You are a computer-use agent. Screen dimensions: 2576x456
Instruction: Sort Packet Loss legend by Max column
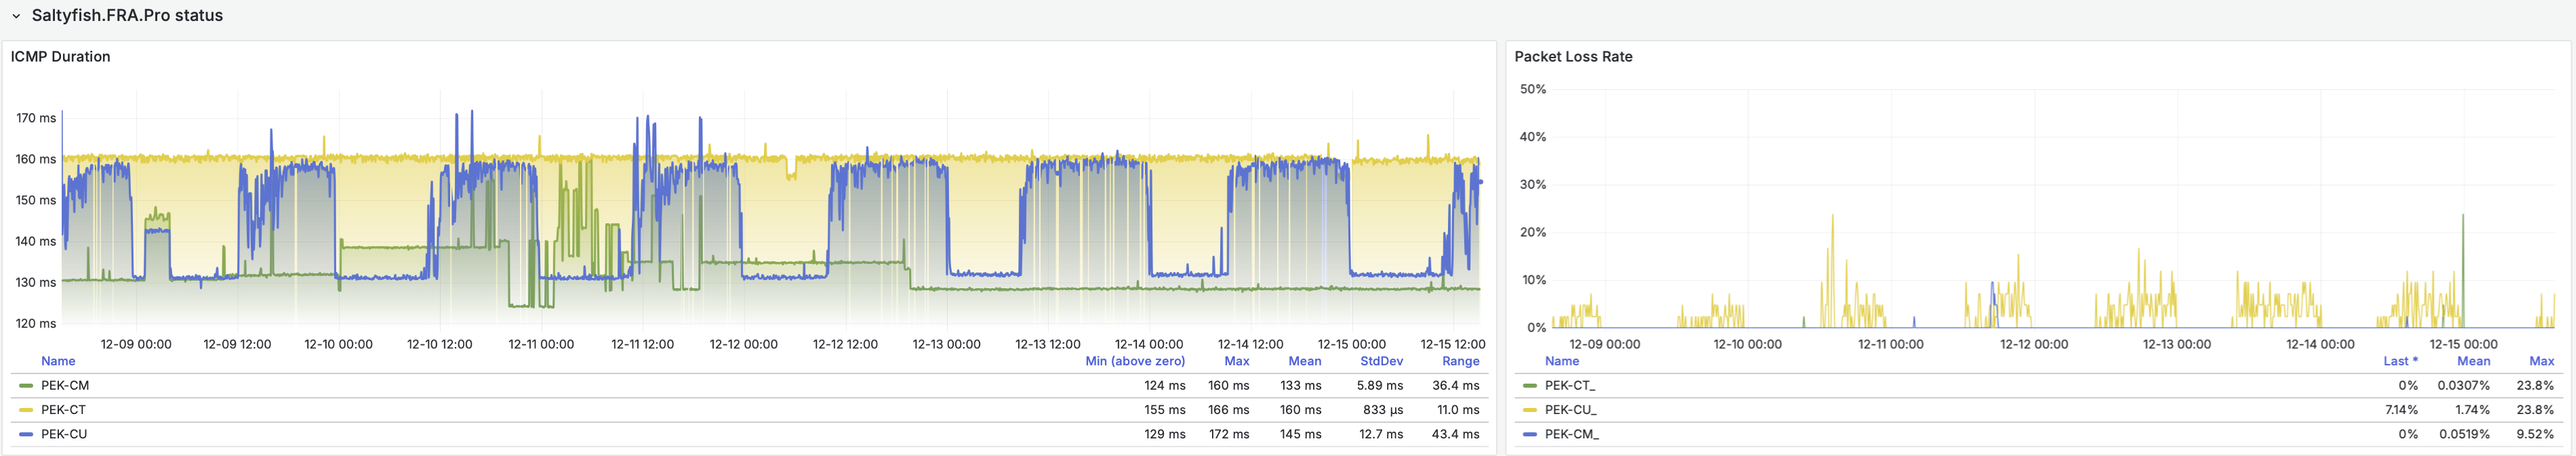pos(2541,361)
